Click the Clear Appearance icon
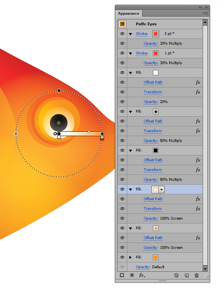The image size is (224, 290). coord(176,275)
